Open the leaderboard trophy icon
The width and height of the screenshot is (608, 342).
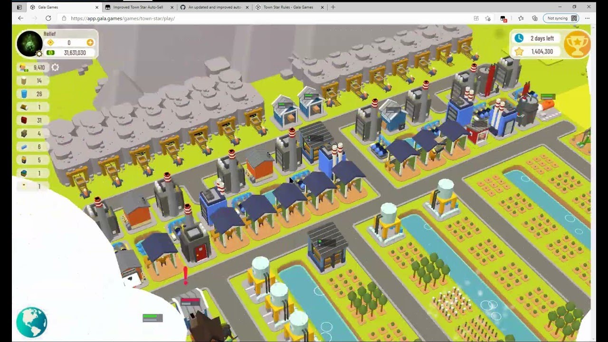pyautogui.click(x=577, y=44)
